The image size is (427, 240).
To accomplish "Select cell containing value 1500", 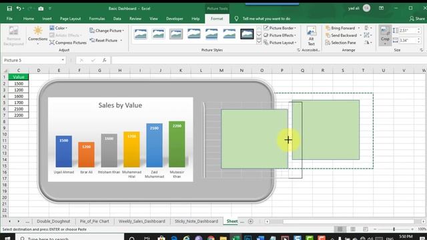I will click(x=19, y=83).
